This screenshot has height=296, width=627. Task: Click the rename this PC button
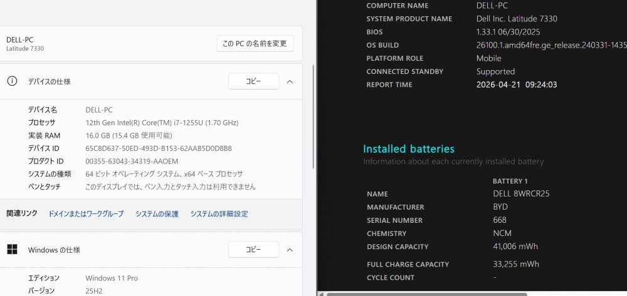tap(255, 43)
